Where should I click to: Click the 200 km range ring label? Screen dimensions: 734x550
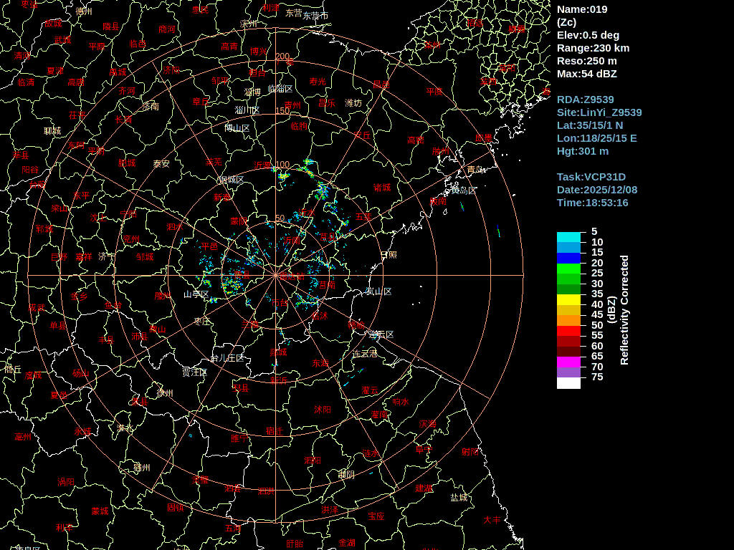(x=282, y=57)
